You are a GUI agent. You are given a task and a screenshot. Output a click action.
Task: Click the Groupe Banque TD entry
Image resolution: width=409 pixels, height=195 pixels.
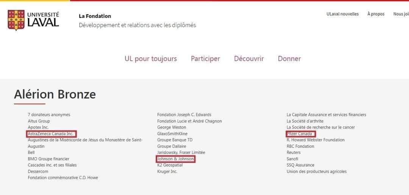tap(175, 140)
